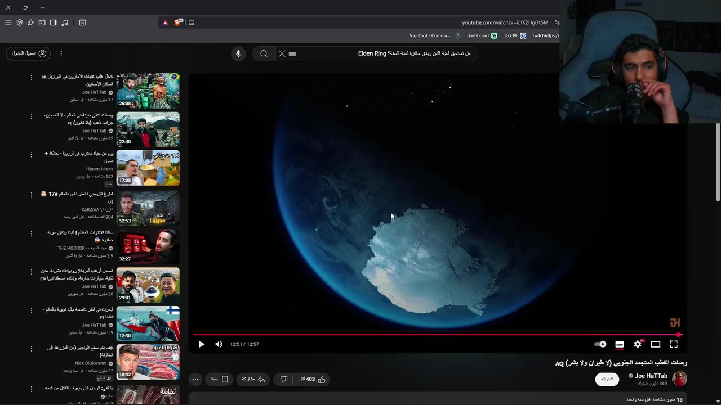Run the YouTube search using the magnifier
This screenshot has width=721, height=405.
(x=264, y=53)
